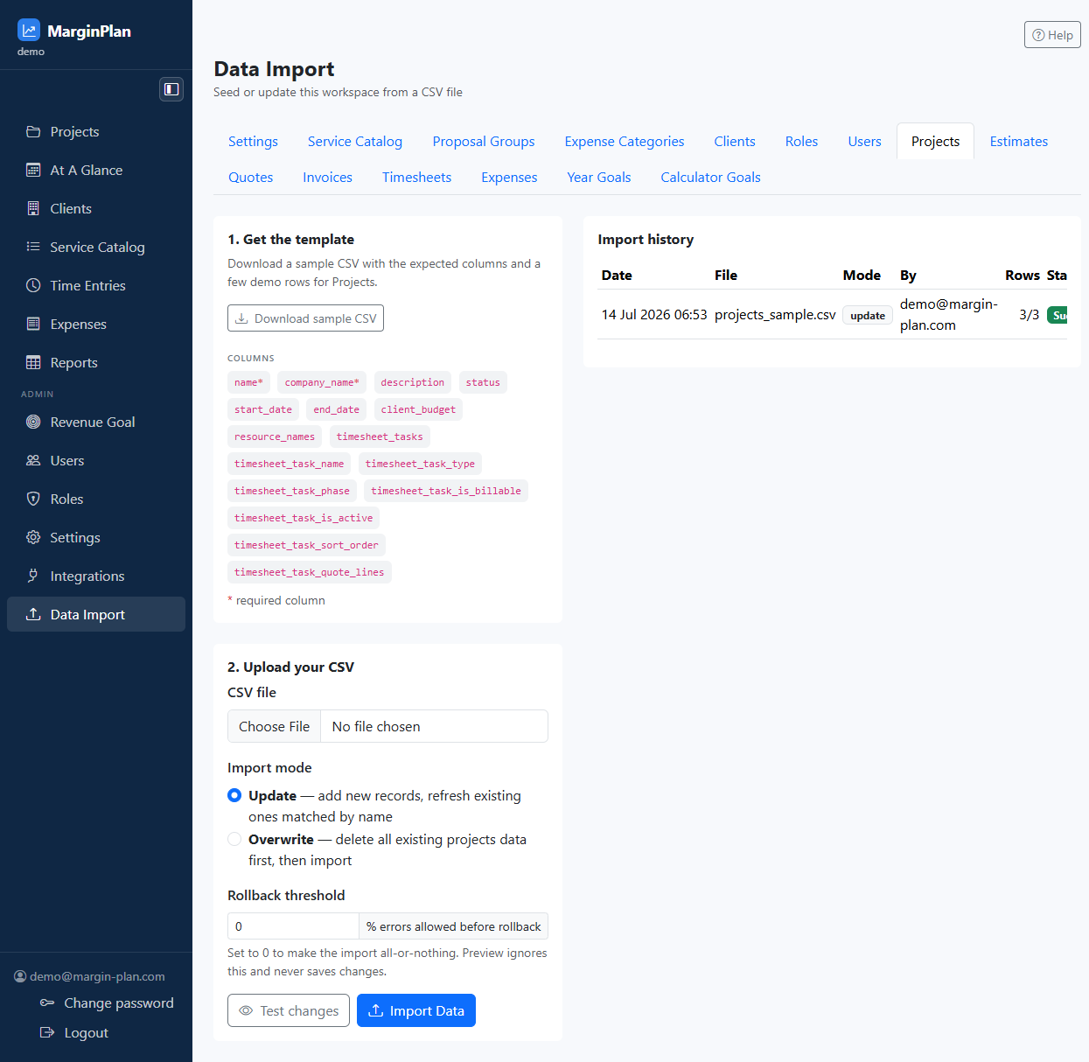Click the Service Catalog list icon
Screen dimensions: 1089x1062
[33, 247]
